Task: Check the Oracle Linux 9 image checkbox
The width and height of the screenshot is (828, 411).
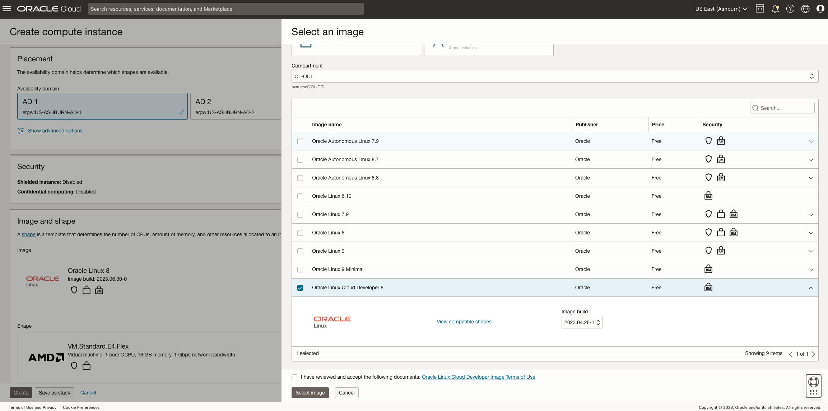Action: click(x=300, y=251)
